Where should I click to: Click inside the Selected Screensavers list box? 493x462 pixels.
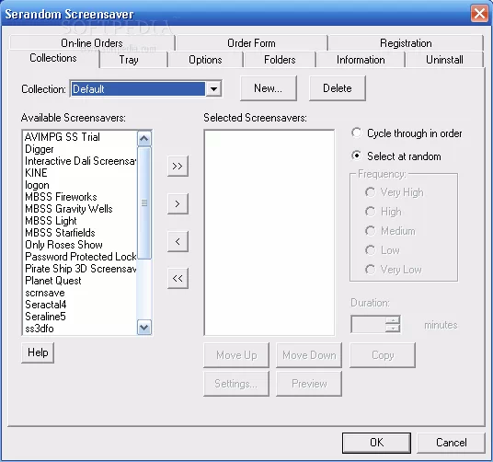point(269,233)
